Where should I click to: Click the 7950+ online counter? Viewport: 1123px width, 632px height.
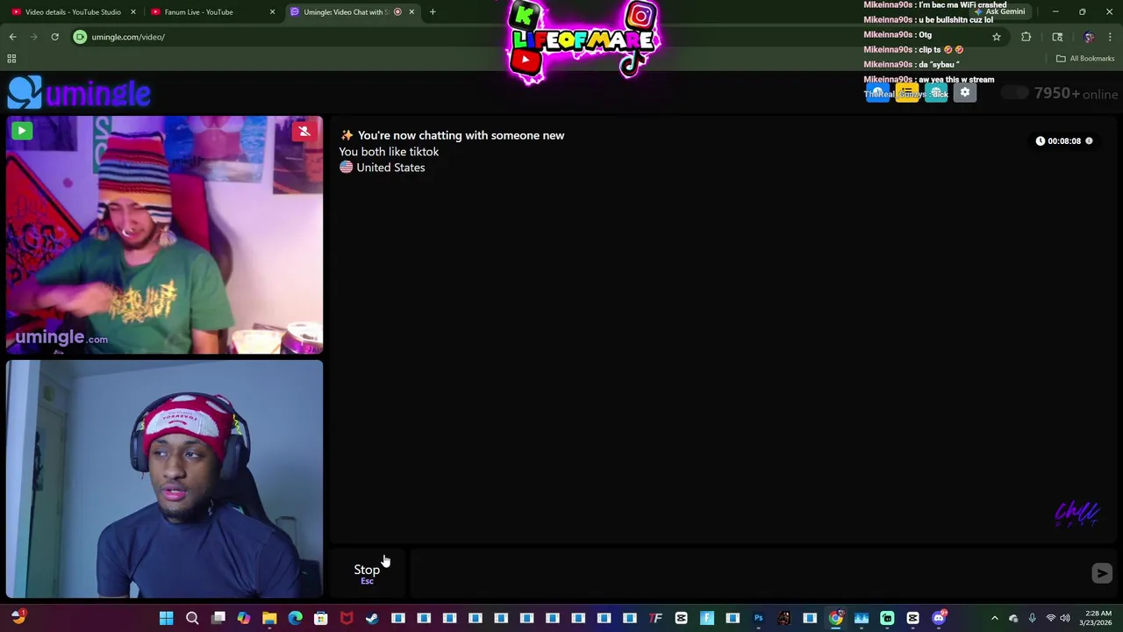1076,93
